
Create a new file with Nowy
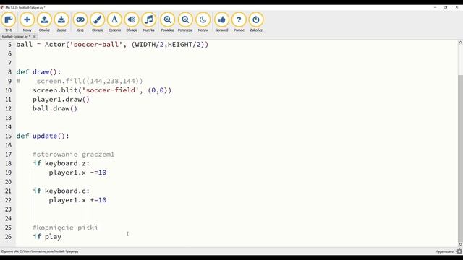coord(27,22)
